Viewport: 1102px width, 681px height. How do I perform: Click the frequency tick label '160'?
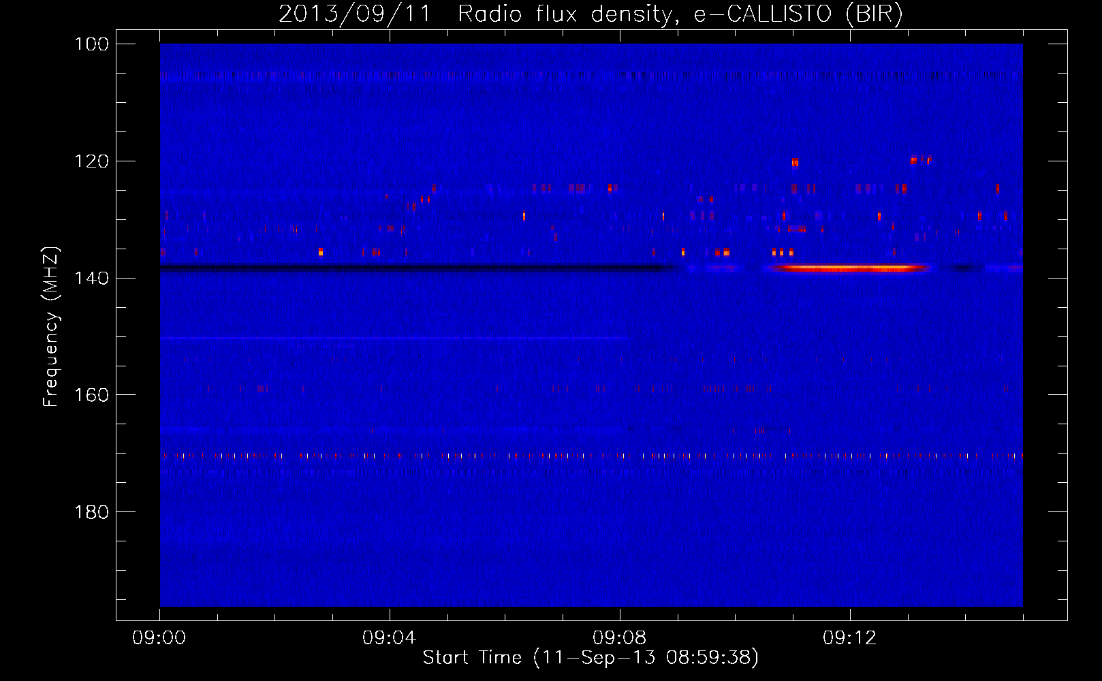coord(91,395)
